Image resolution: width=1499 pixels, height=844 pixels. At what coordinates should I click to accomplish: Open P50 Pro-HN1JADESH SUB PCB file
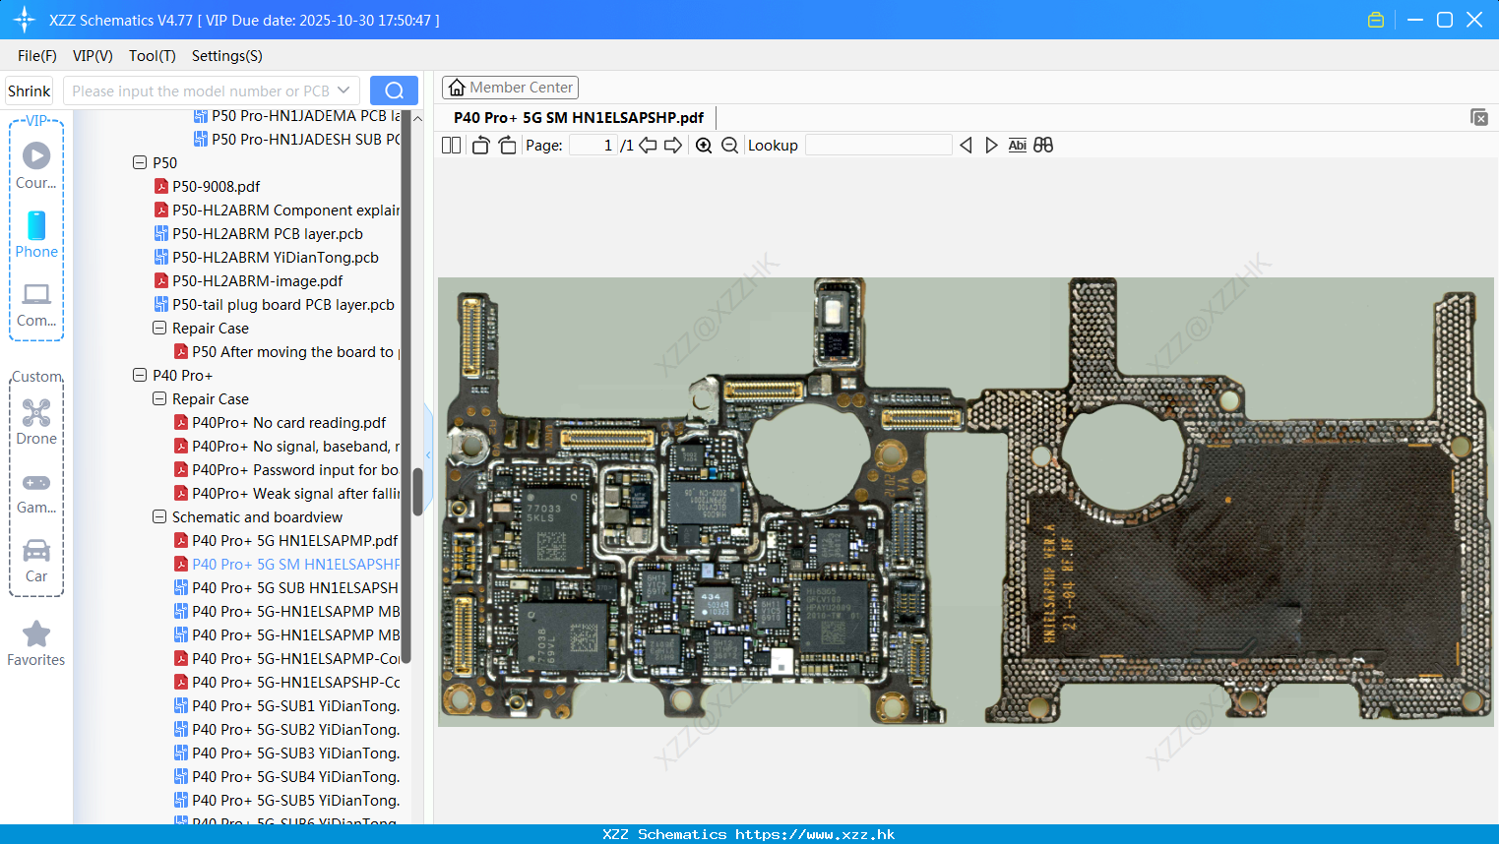(296, 139)
